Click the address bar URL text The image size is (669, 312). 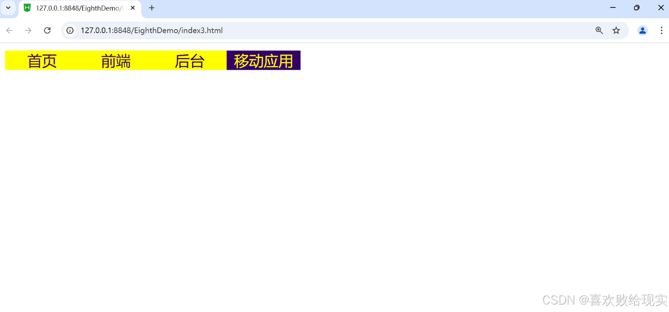[x=152, y=30]
